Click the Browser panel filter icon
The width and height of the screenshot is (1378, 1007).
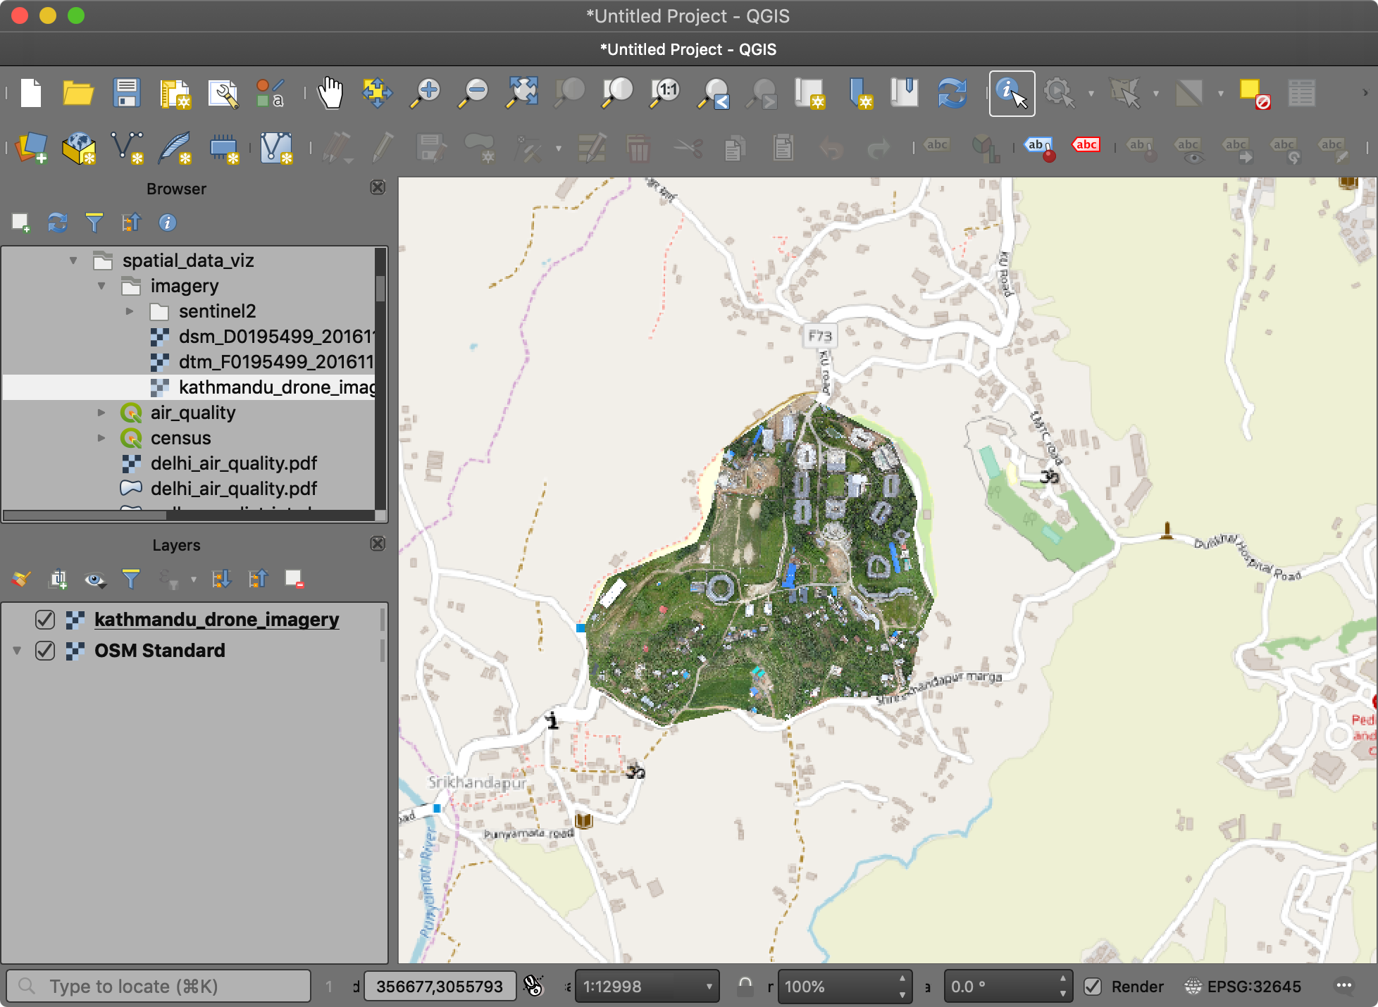click(94, 223)
